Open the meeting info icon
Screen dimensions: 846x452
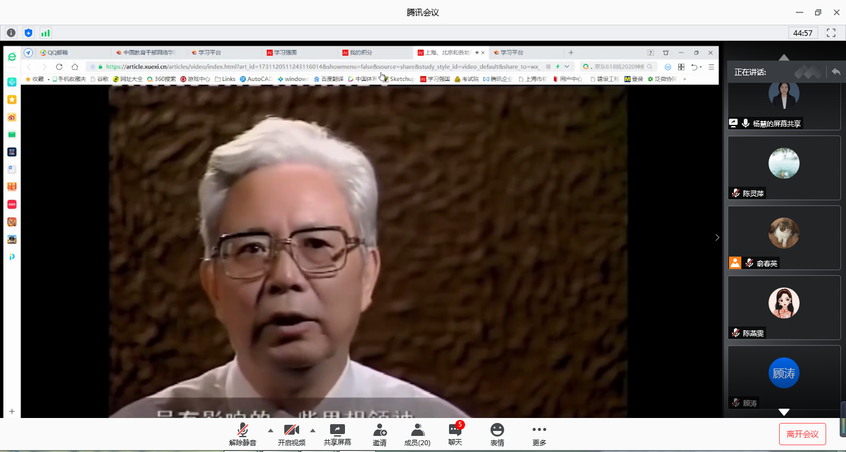pos(11,33)
